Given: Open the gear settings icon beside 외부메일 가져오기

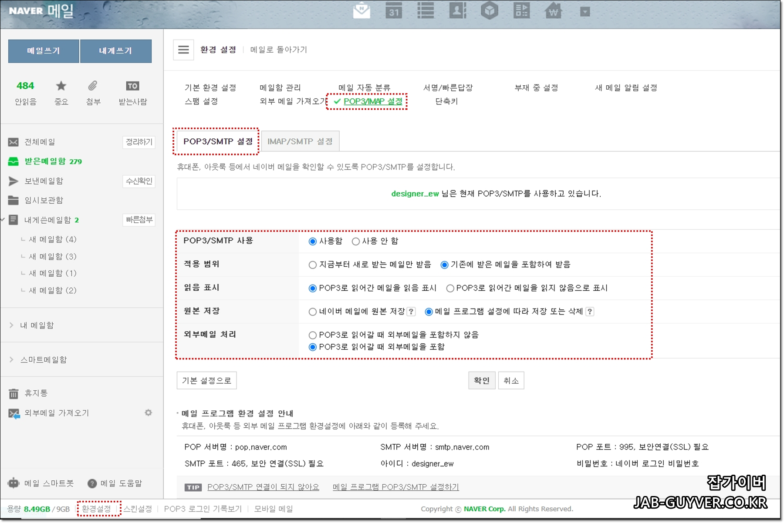Looking at the screenshot, I should coord(149,412).
